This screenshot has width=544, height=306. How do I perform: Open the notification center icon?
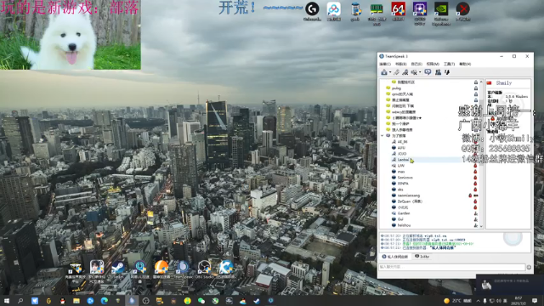click(x=535, y=300)
